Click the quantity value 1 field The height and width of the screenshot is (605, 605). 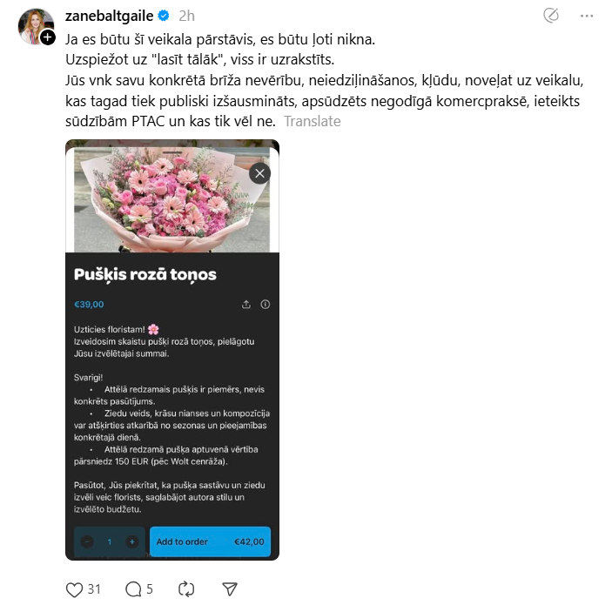coord(110,541)
